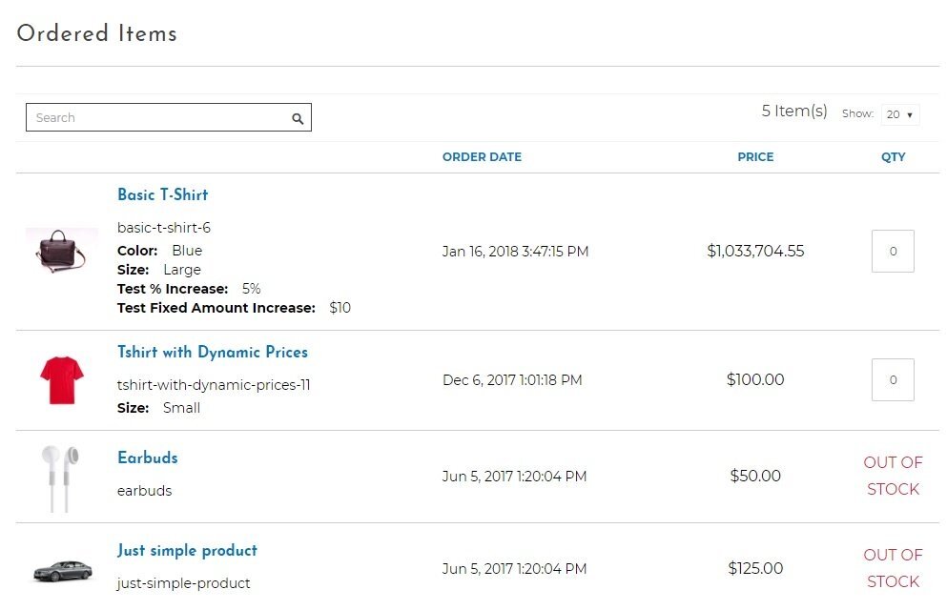Click the Color: Blue attribute
This screenshot has height=610, width=947.
159,251
